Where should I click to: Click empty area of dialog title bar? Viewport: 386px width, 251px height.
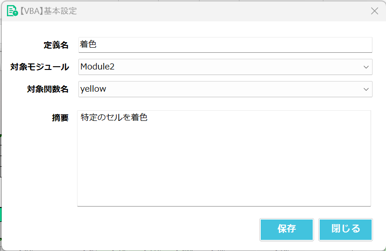pos(222,11)
